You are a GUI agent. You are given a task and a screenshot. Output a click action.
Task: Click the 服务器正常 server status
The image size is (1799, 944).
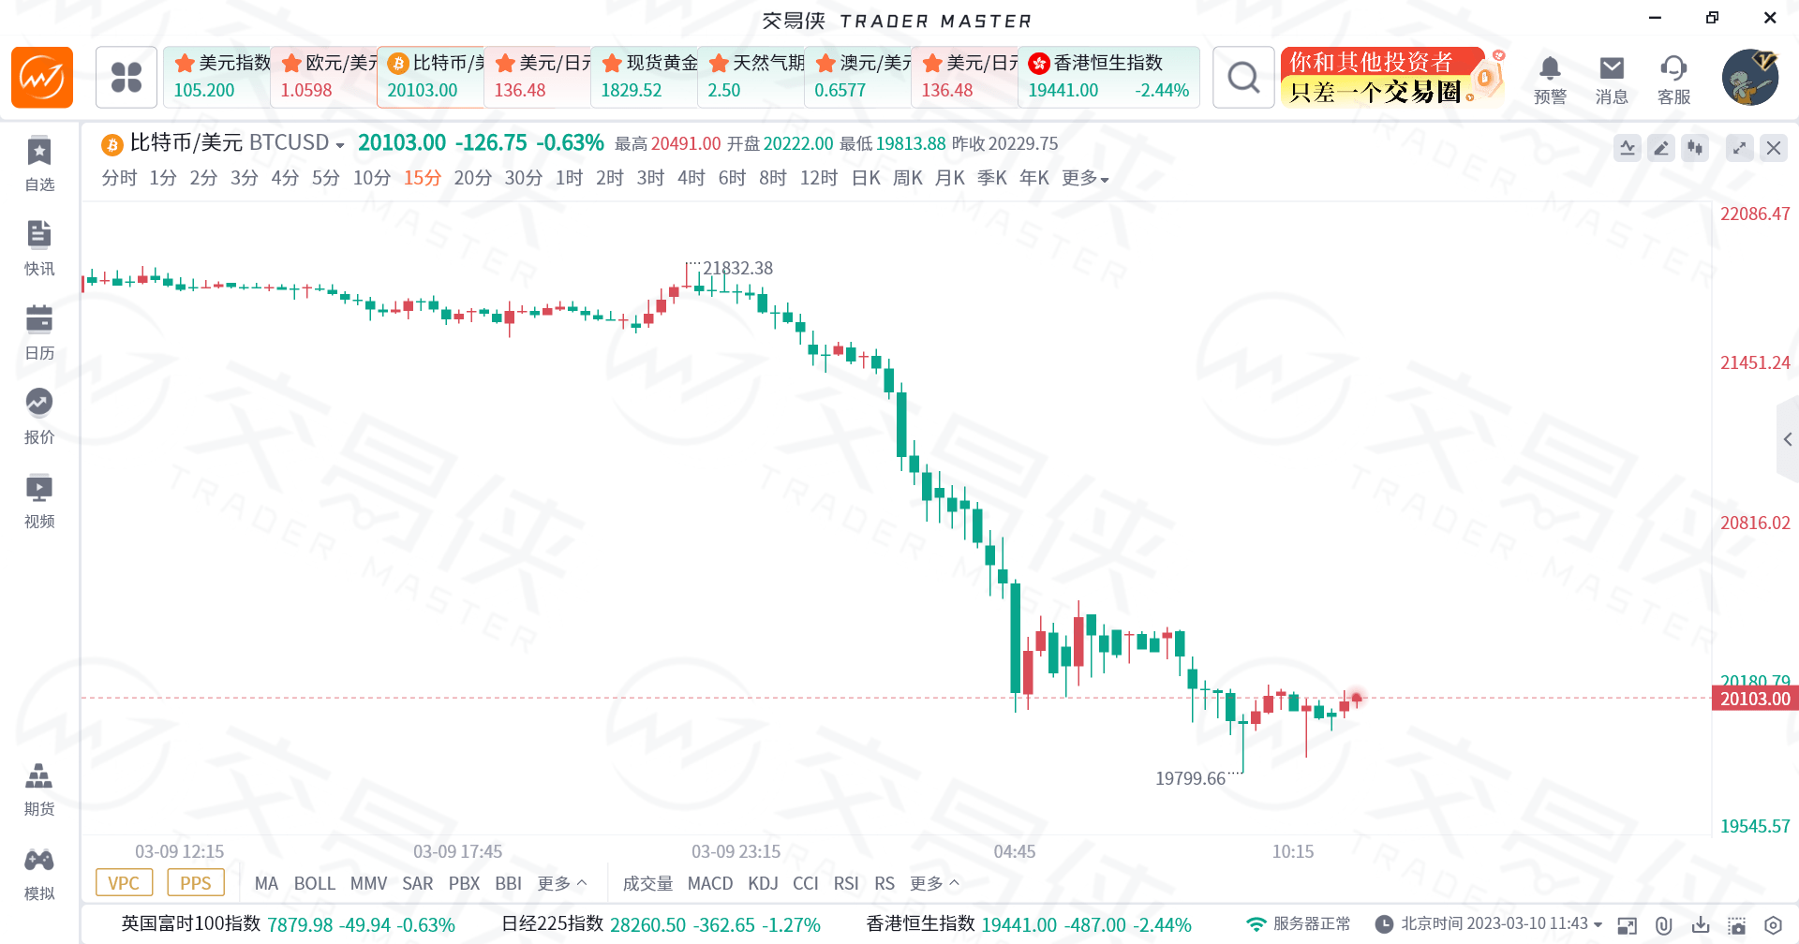1299,924
